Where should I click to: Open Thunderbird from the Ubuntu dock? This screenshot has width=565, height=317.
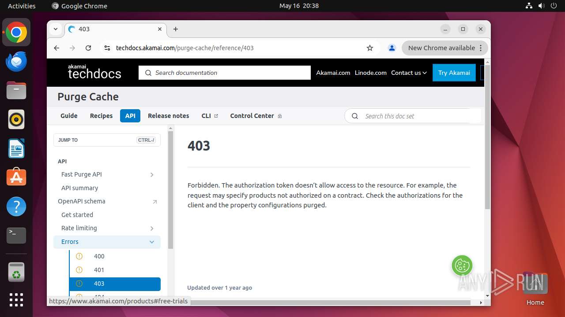16,62
